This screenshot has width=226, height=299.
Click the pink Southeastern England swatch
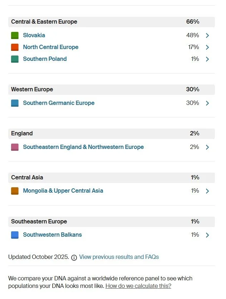(x=15, y=147)
